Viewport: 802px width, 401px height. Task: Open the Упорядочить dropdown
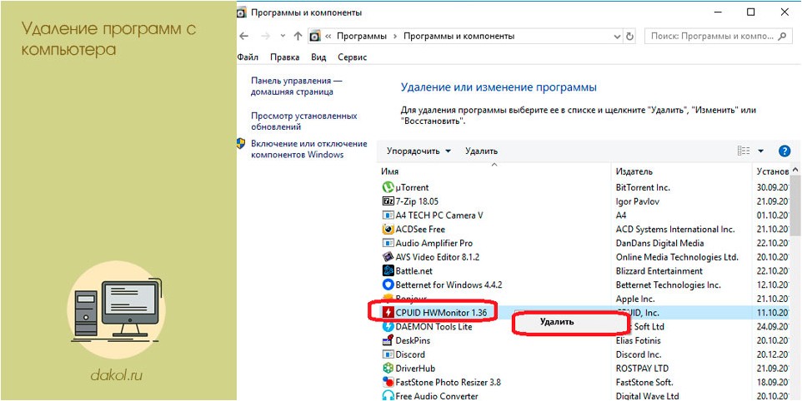419,151
